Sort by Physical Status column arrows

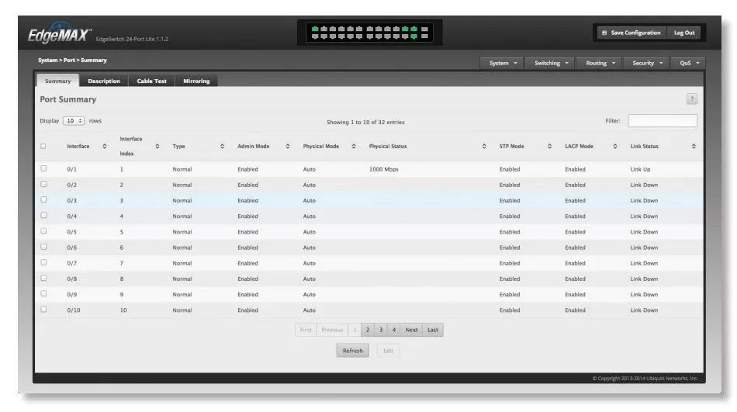point(483,147)
